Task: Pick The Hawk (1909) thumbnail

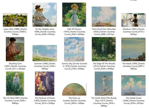Action: (133, 49)
